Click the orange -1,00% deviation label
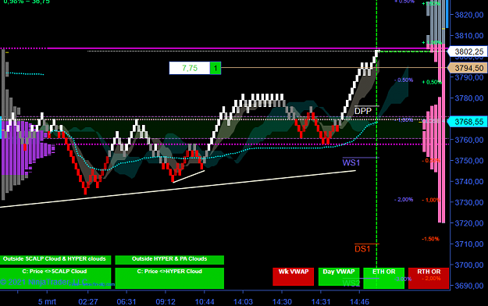 [x=431, y=200]
